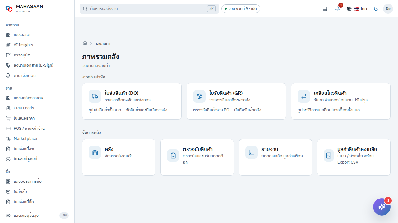This screenshot has width=398, height=223.
Task: Click the ใบเสนอราคา cart icon
Action: pyautogui.click(x=8, y=118)
